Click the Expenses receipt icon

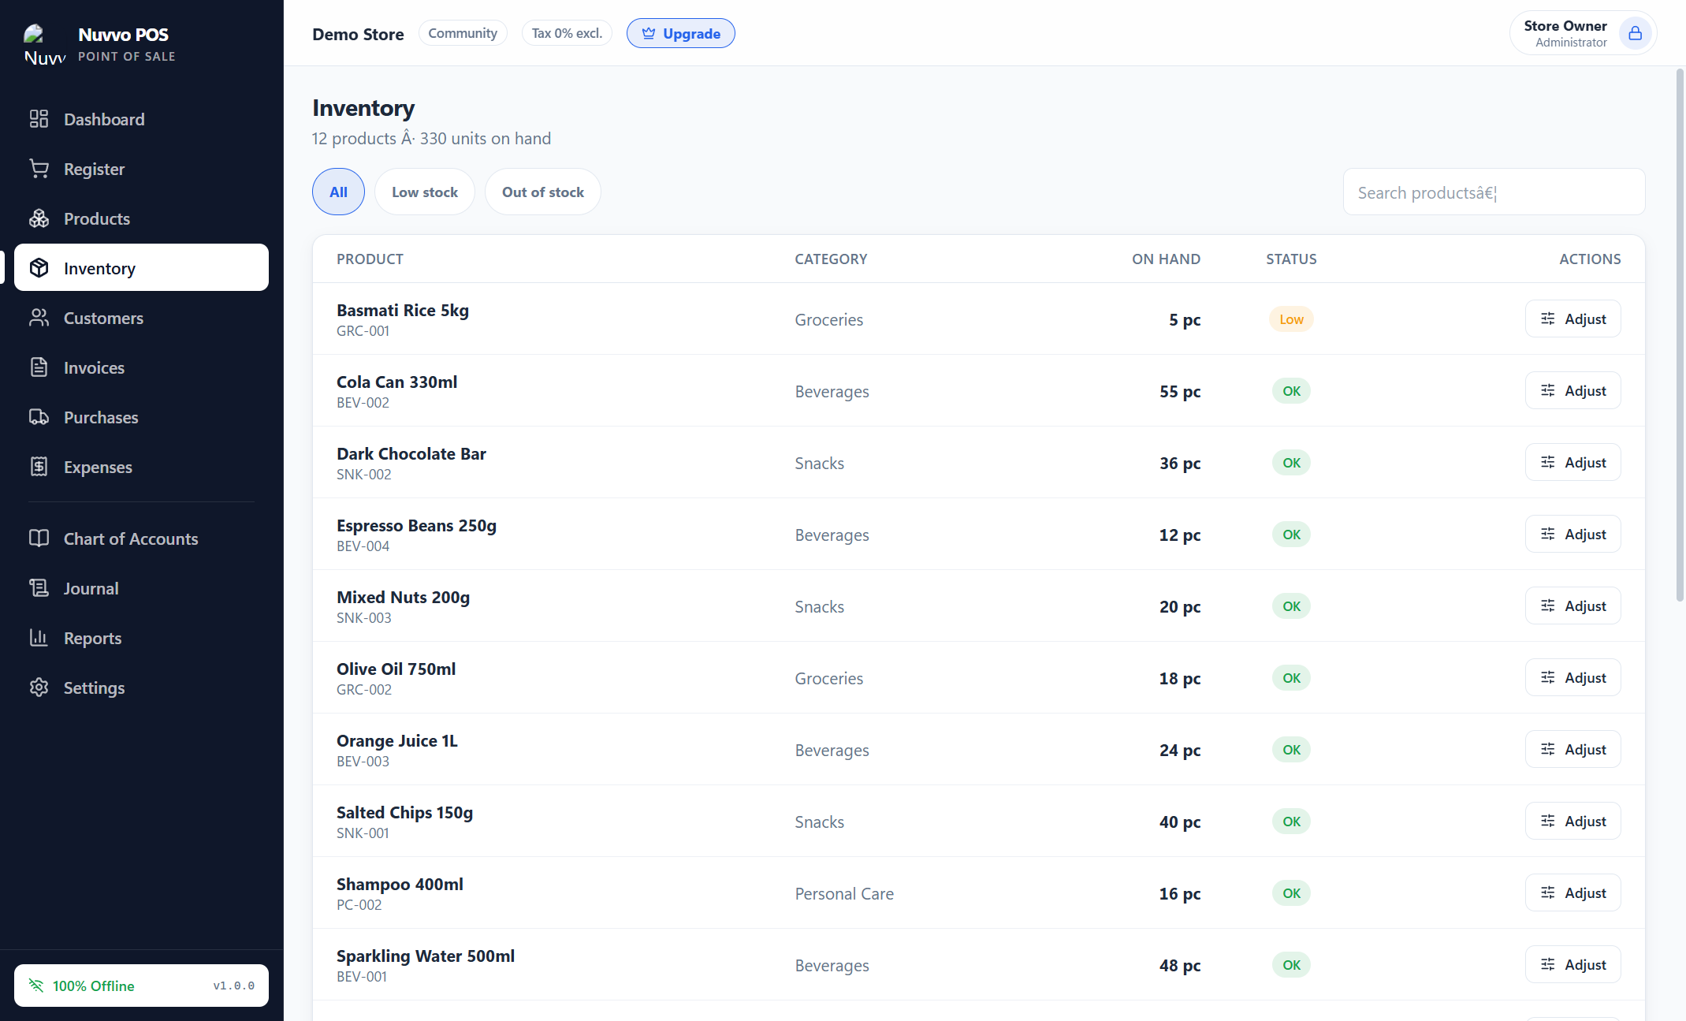coord(39,467)
